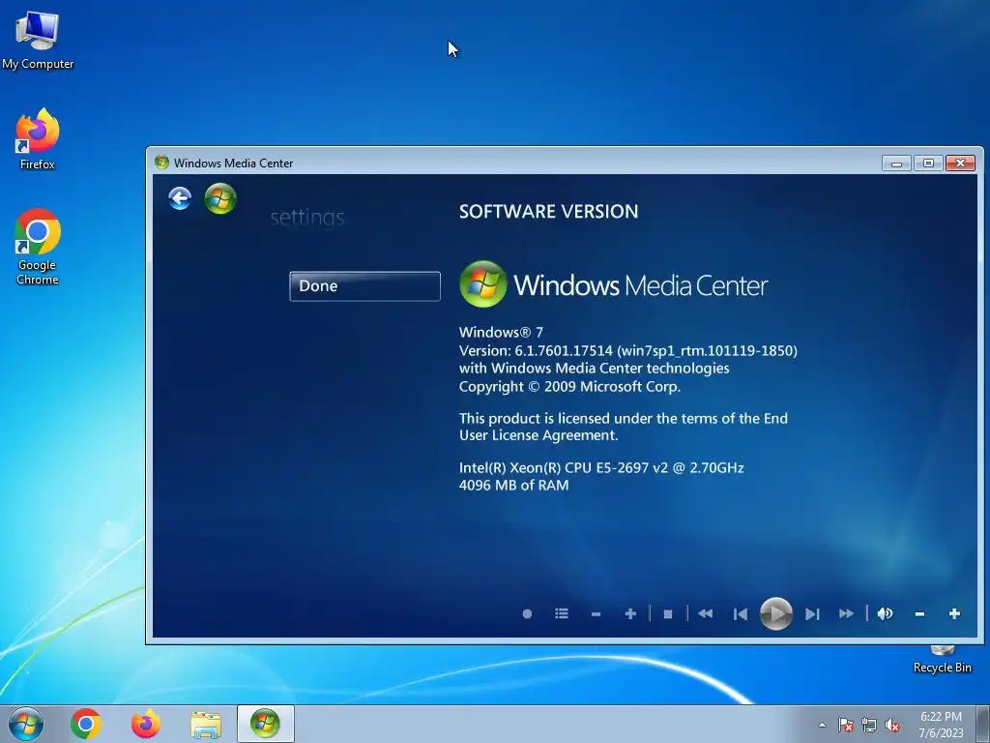Viewport: 990px width, 743px height.
Task: Click the large Windows Media Center logo
Action: tap(614, 285)
